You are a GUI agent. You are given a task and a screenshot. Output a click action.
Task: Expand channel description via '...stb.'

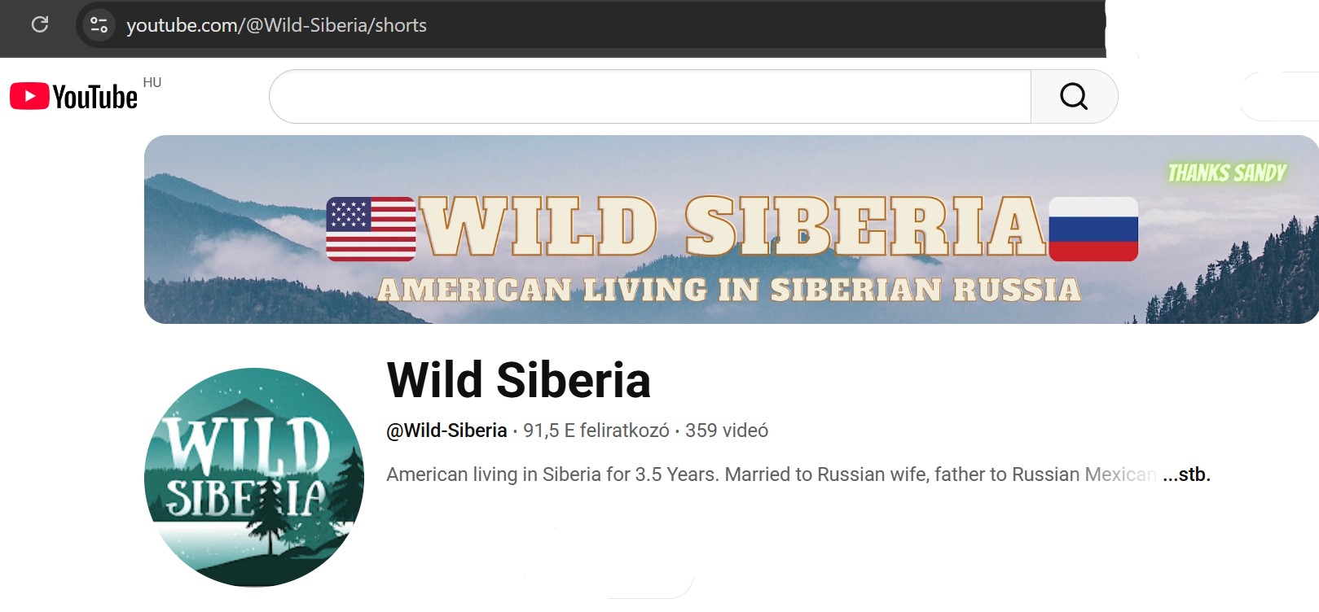pyautogui.click(x=1186, y=474)
